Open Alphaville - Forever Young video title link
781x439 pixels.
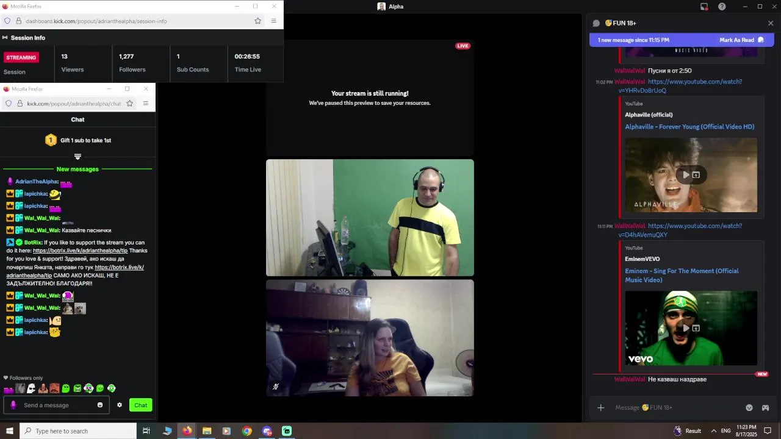click(x=689, y=127)
